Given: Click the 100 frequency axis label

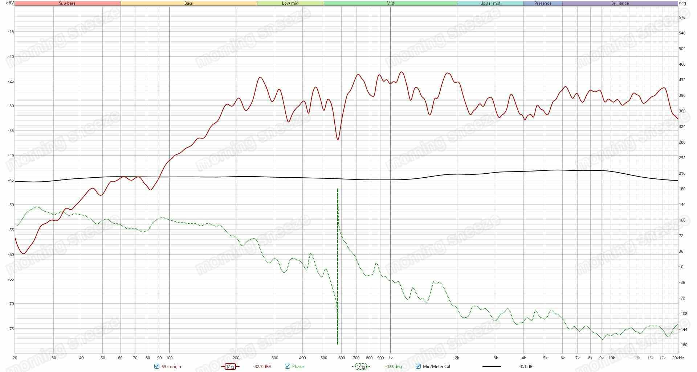Looking at the screenshot, I should 169,358.
